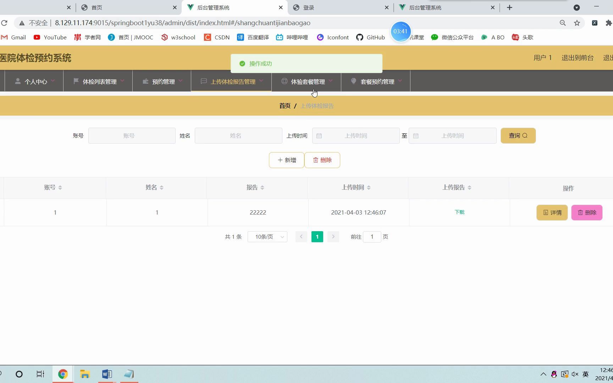Open the 套餐预约管理 menu
This screenshot has width=613, height=383.
(376, 82)
